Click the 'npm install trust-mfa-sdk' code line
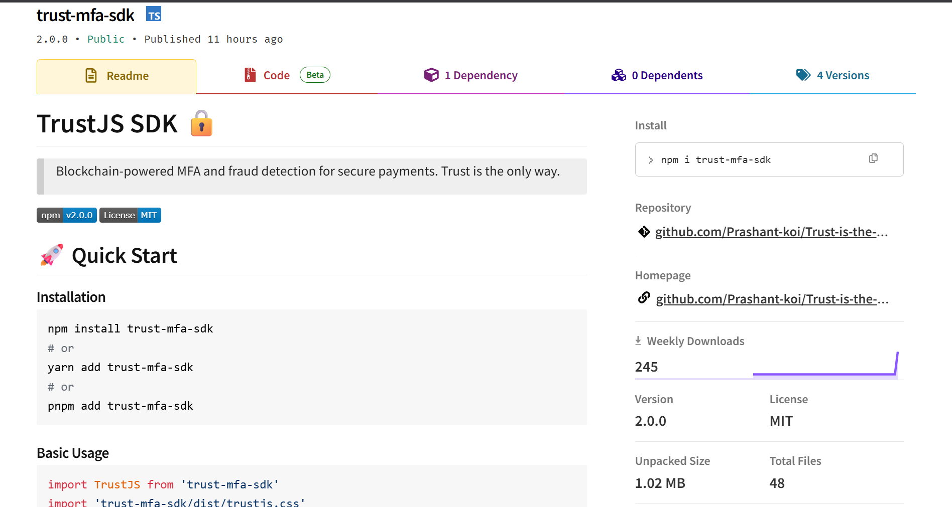Image resolution: width=952 pixels, height=507 pixels. click(x=131, y=328)
